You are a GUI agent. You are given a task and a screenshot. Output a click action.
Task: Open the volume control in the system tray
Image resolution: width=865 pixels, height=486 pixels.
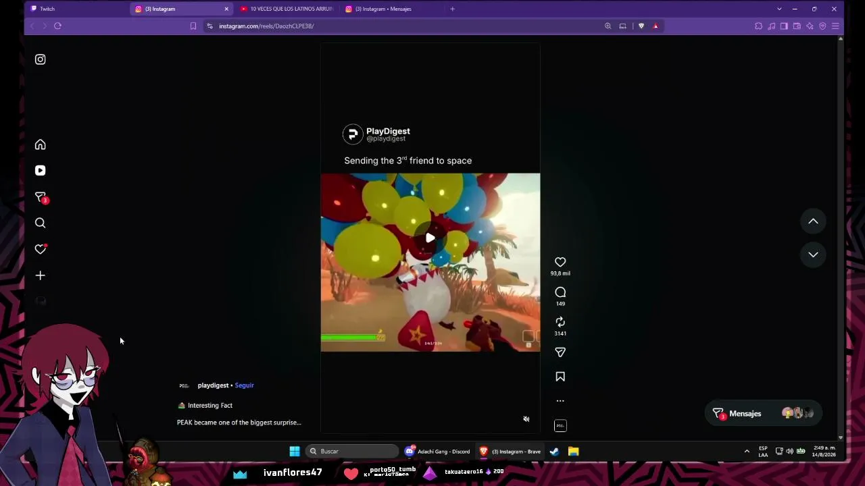point(789,451)
